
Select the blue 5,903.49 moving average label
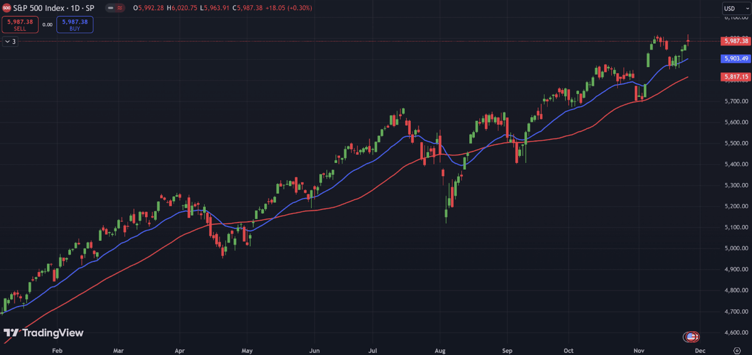pyautogui.click(x=736, y=58)
